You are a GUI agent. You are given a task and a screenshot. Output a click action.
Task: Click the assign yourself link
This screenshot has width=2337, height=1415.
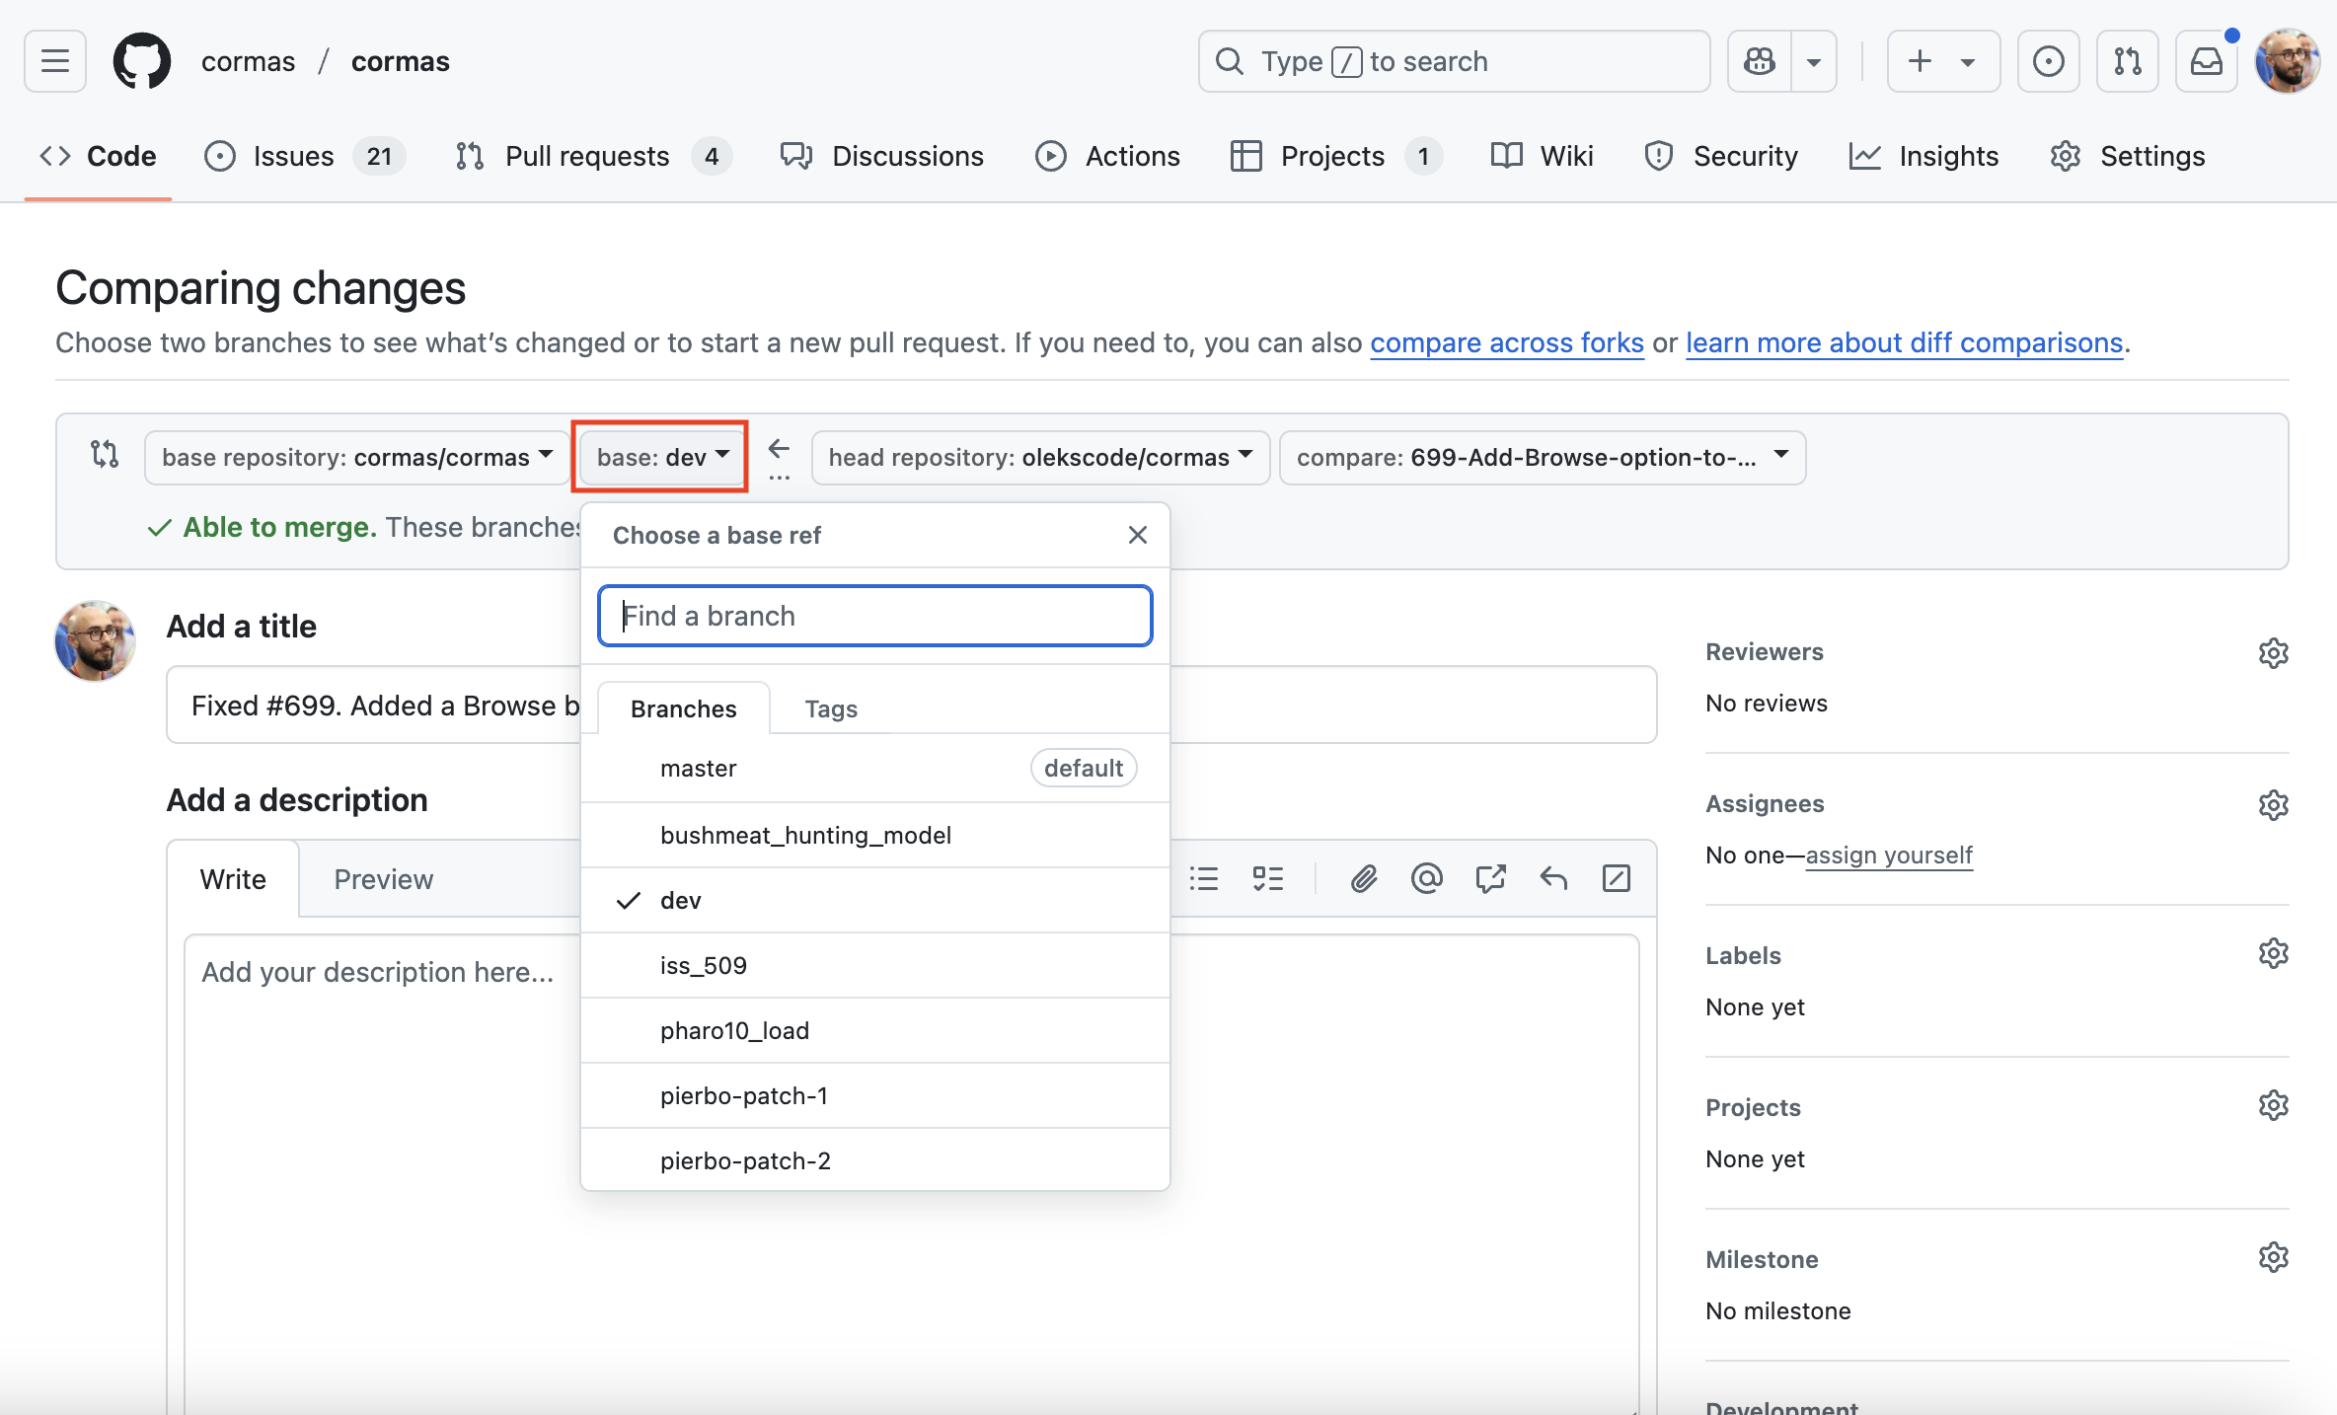[1888, 856]
